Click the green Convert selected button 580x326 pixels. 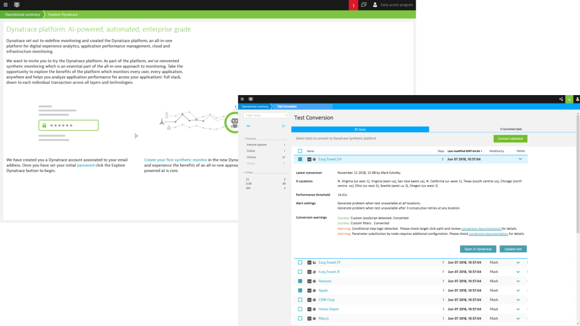(511, 138)
